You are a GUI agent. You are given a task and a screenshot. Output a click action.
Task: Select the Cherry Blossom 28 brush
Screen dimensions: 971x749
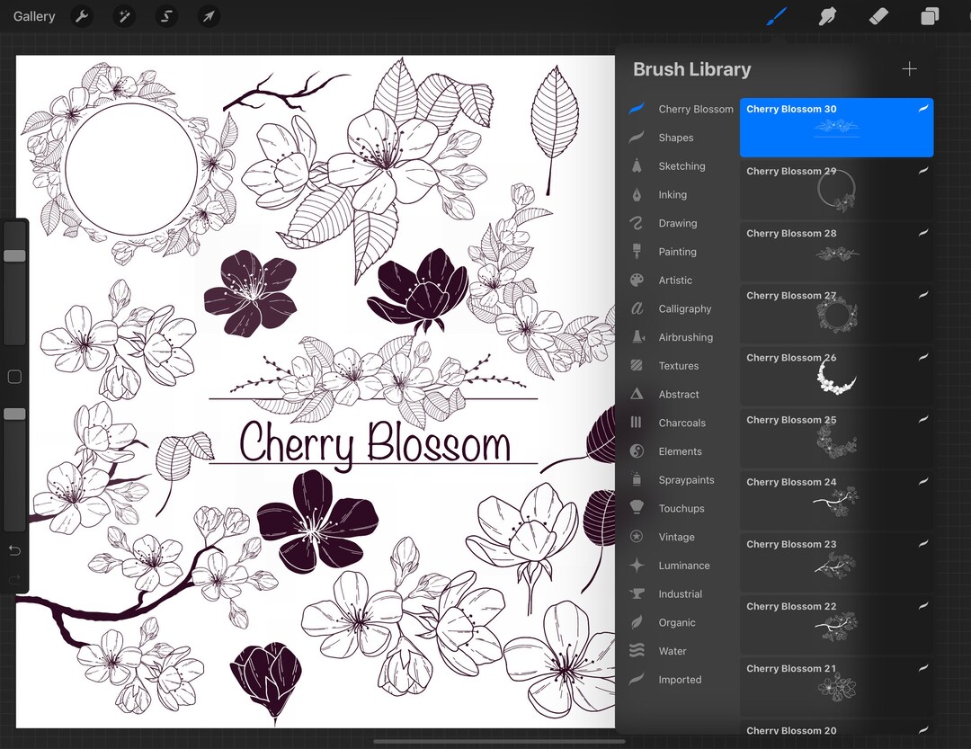click(x=837, y=252)
